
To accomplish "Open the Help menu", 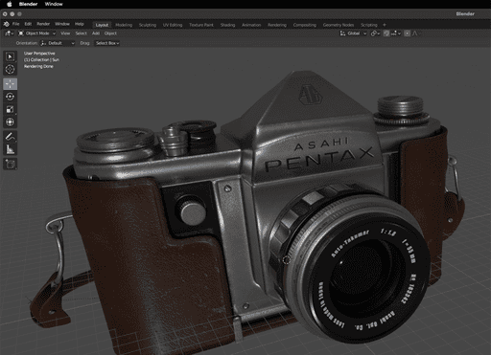I will click(x=80, y=24).
